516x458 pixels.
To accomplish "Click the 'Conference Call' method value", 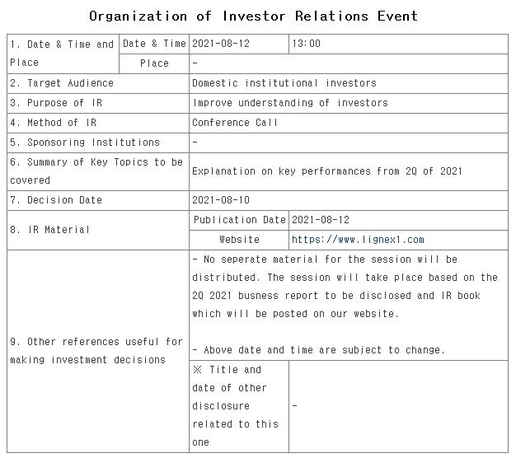I will (235, 123).
